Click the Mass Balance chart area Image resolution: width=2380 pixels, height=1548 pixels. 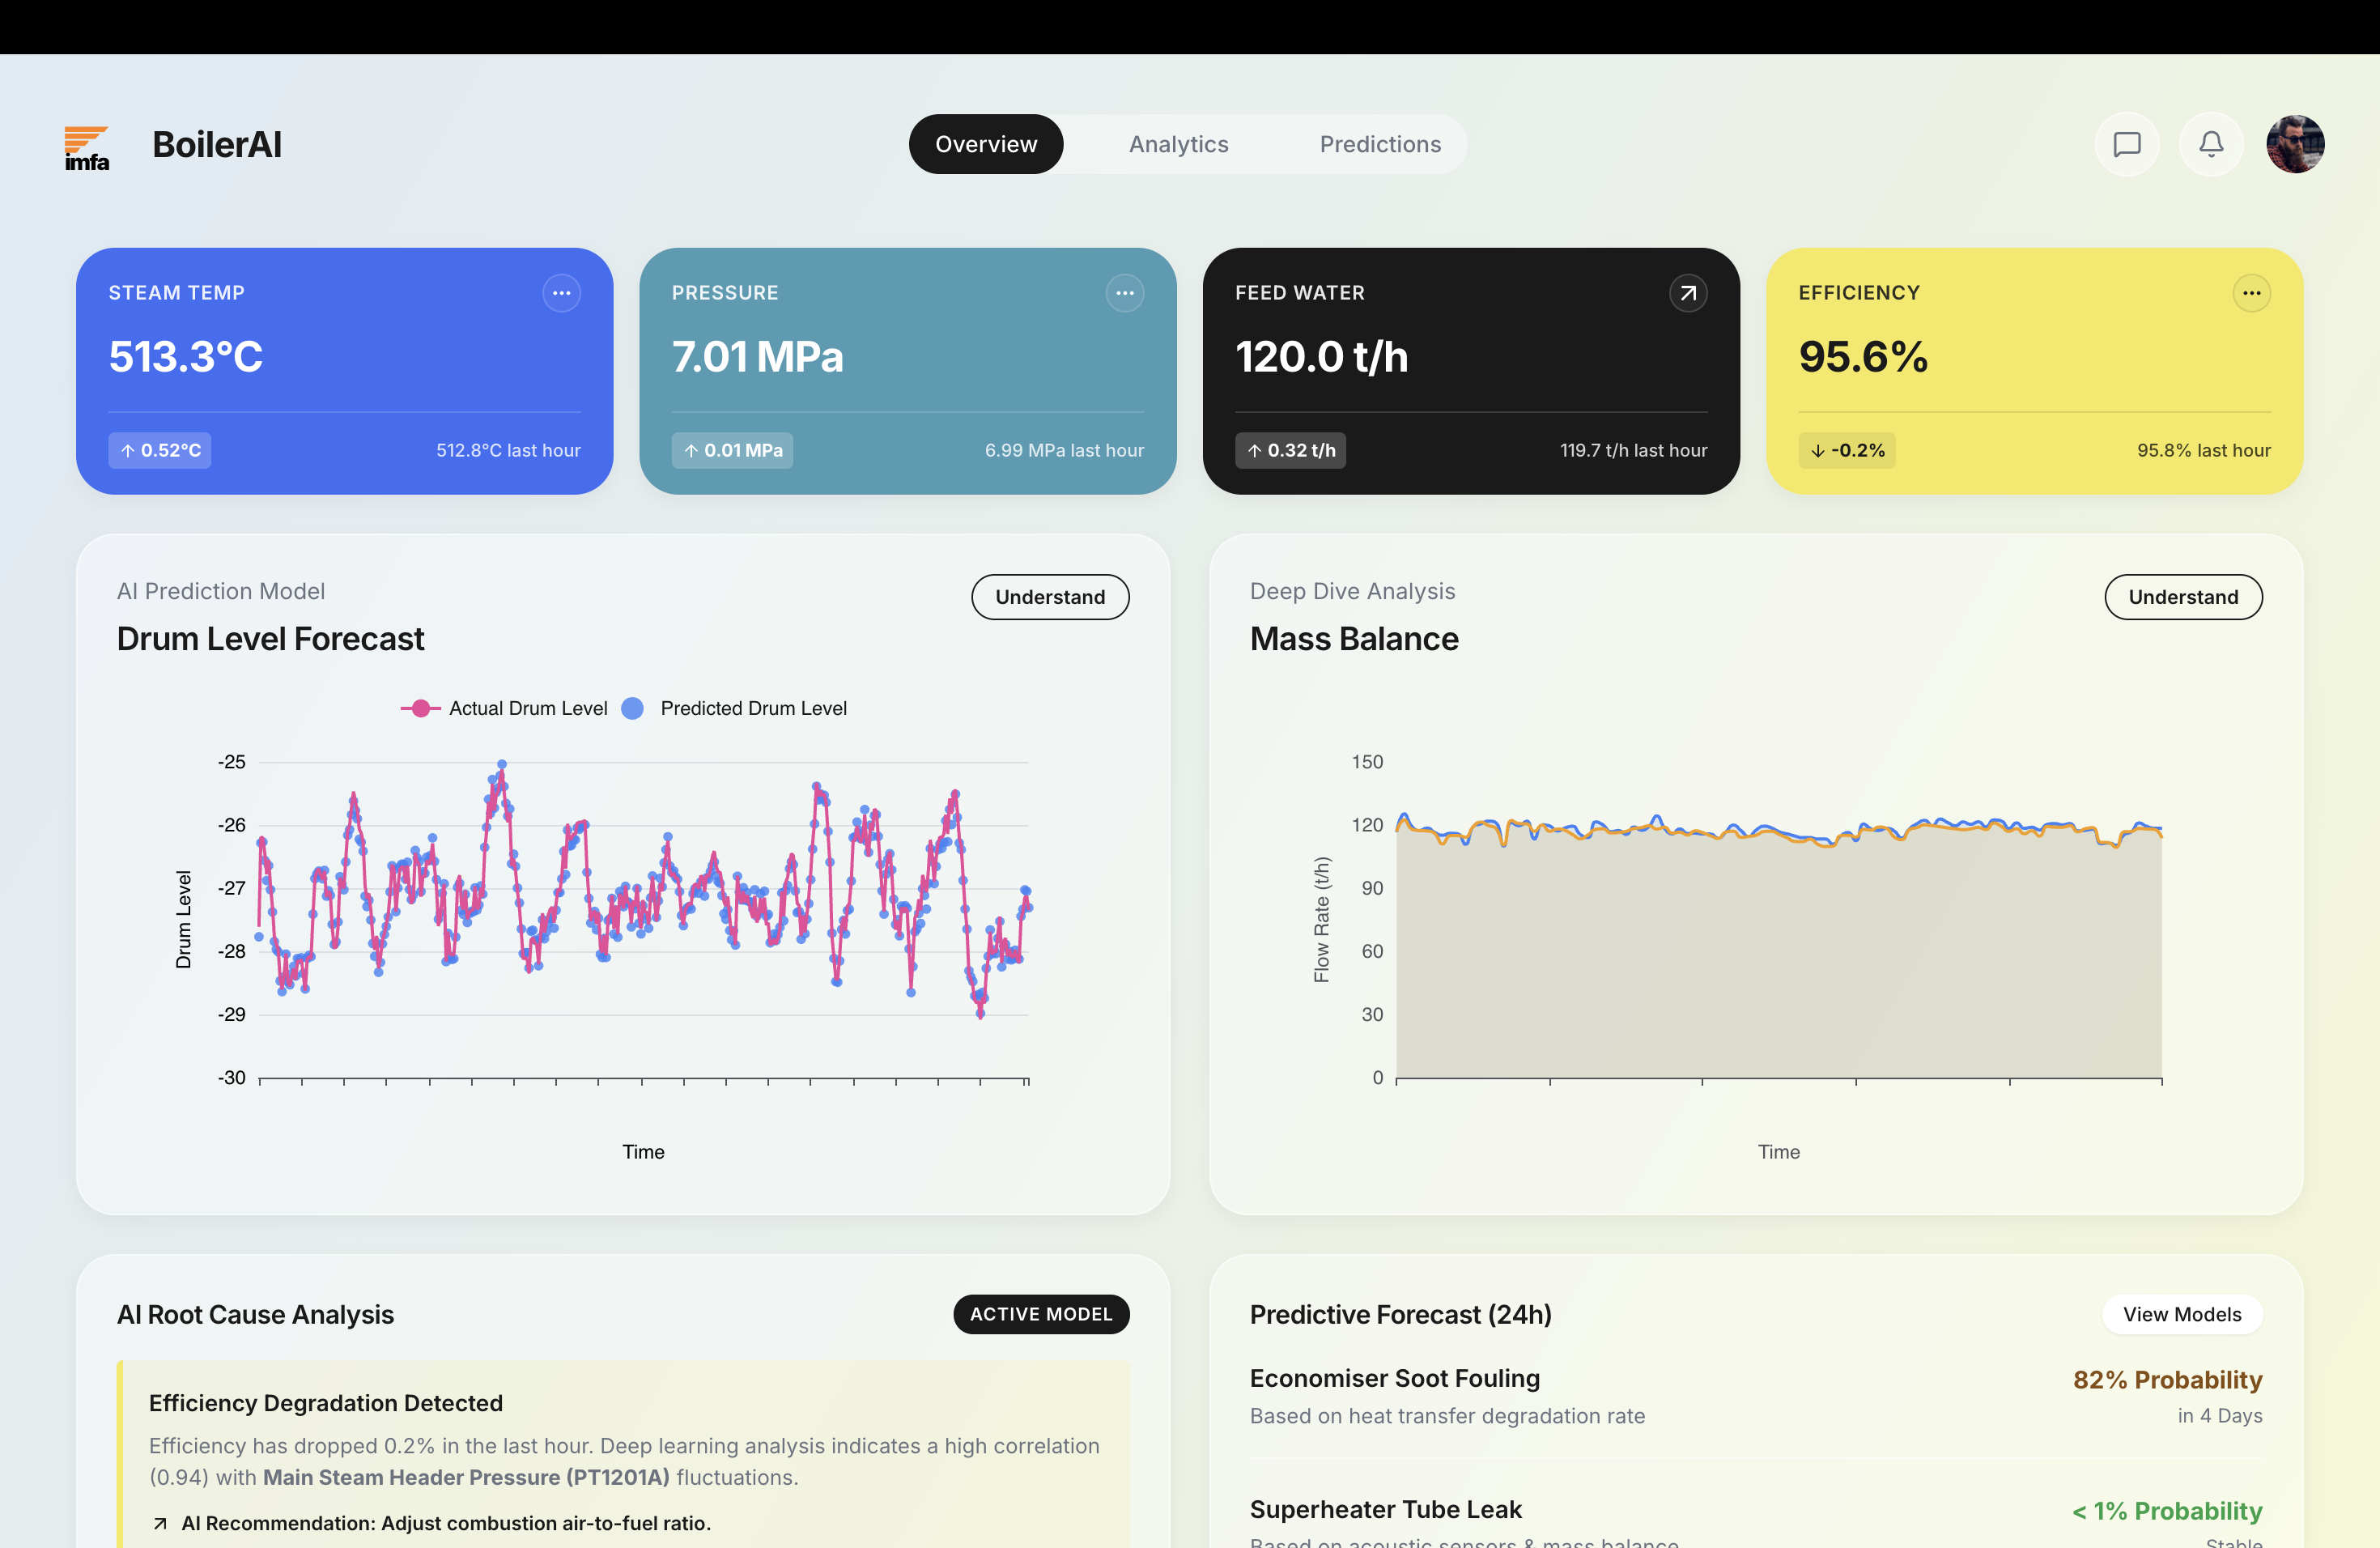1778,920
